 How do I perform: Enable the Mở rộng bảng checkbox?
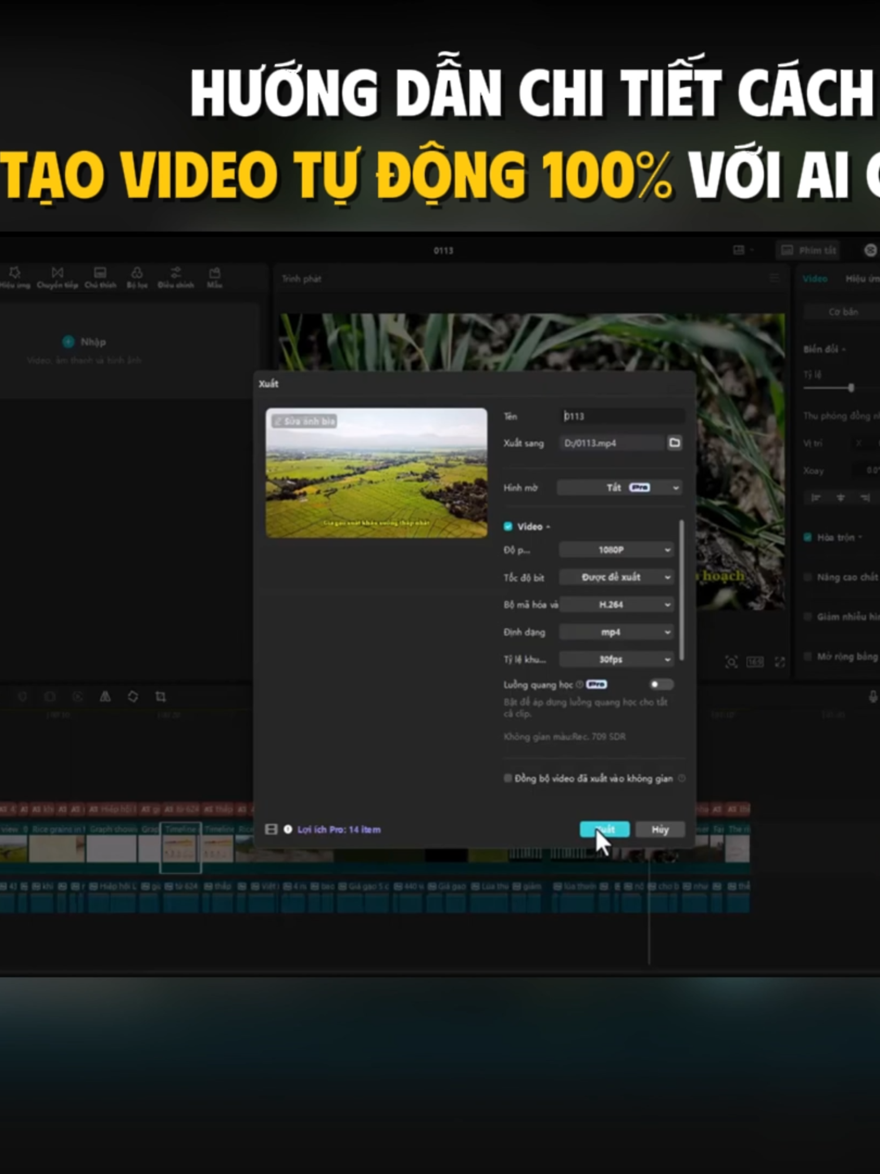808,656
